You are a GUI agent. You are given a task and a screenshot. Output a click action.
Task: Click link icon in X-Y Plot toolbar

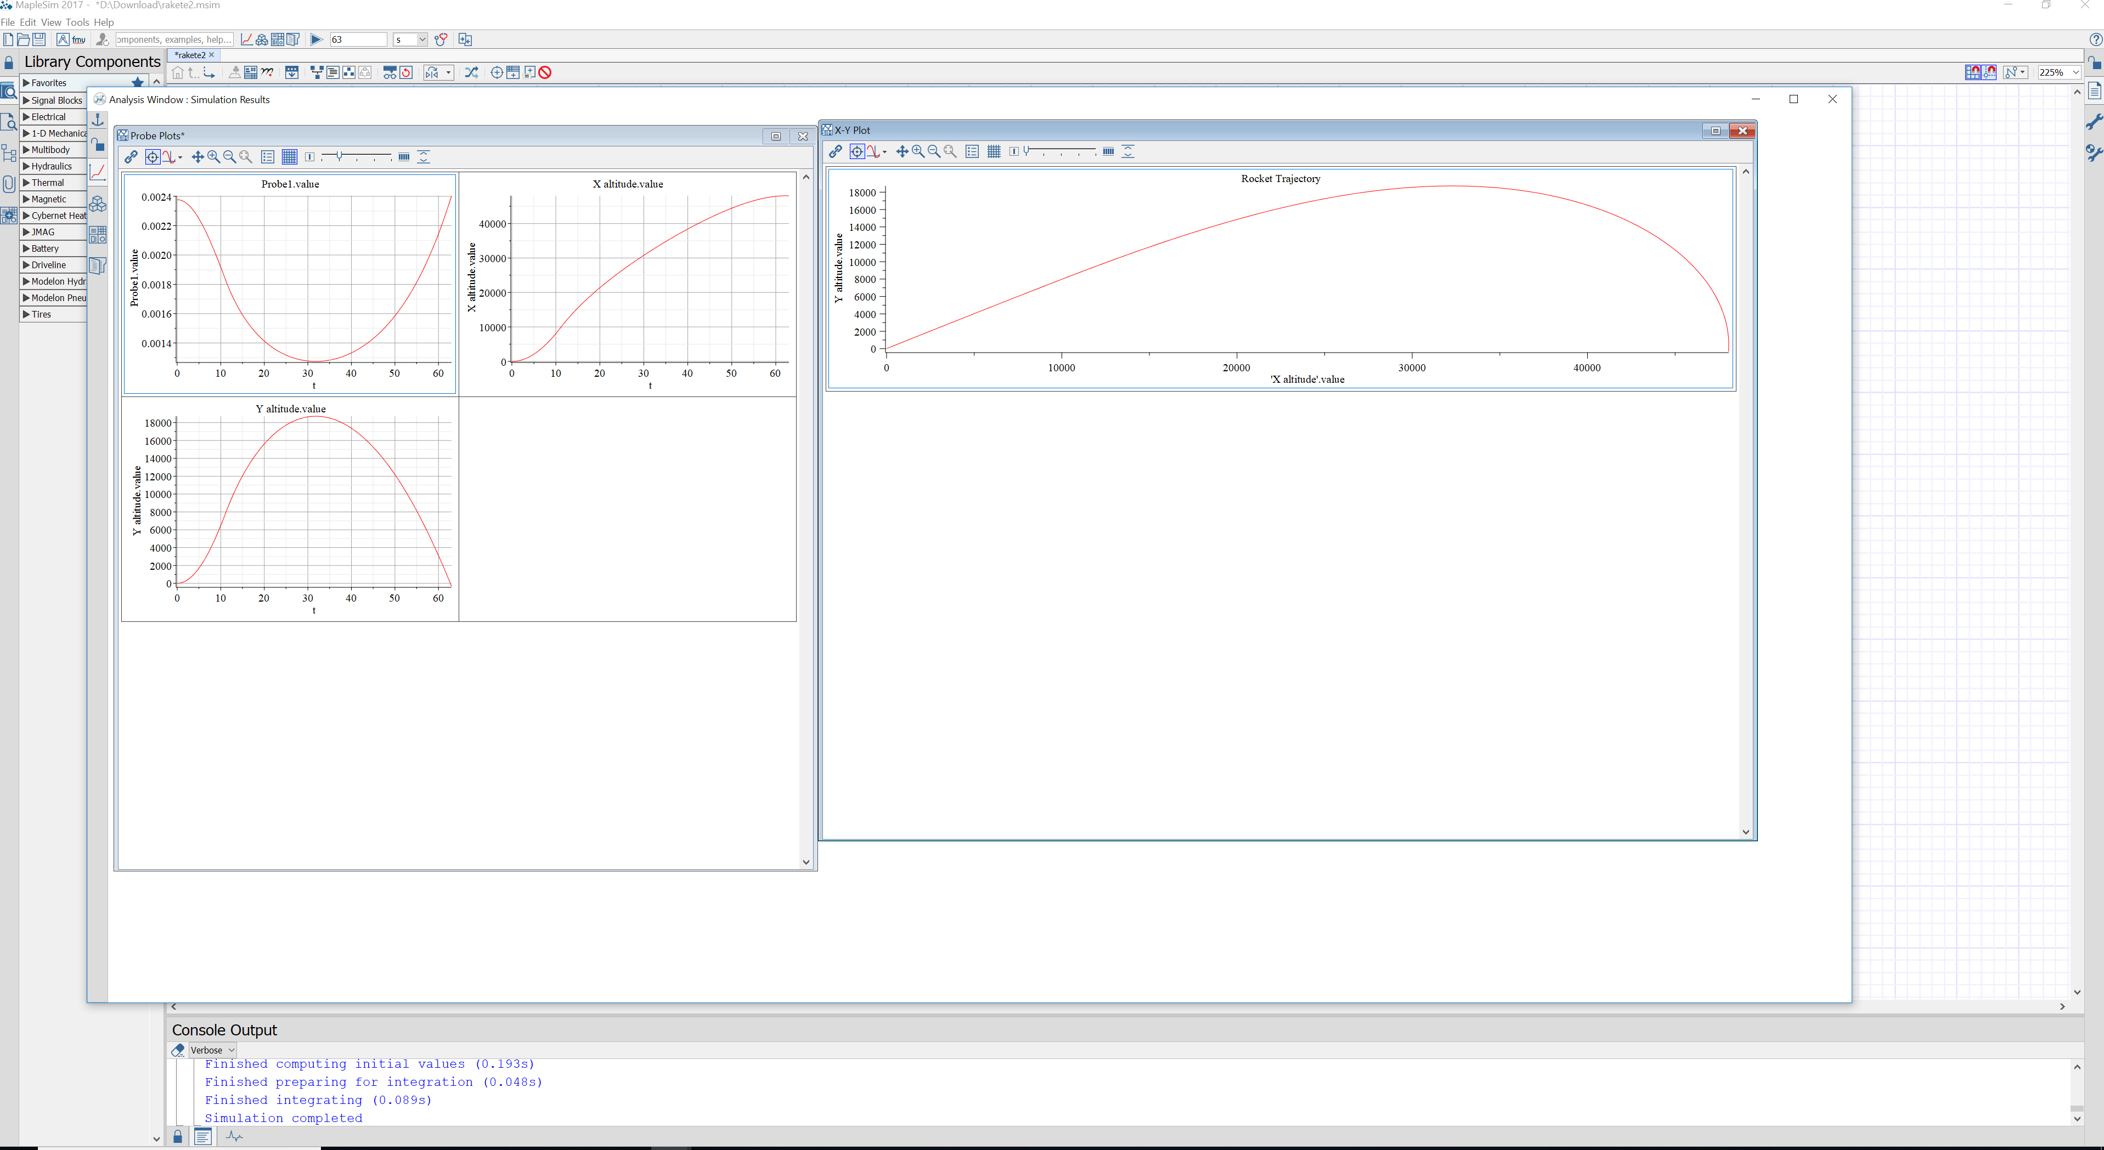pyautogui.click(x=836, y=151)
